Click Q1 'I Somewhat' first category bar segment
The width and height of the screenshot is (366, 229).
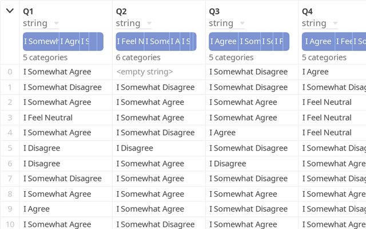41,42
